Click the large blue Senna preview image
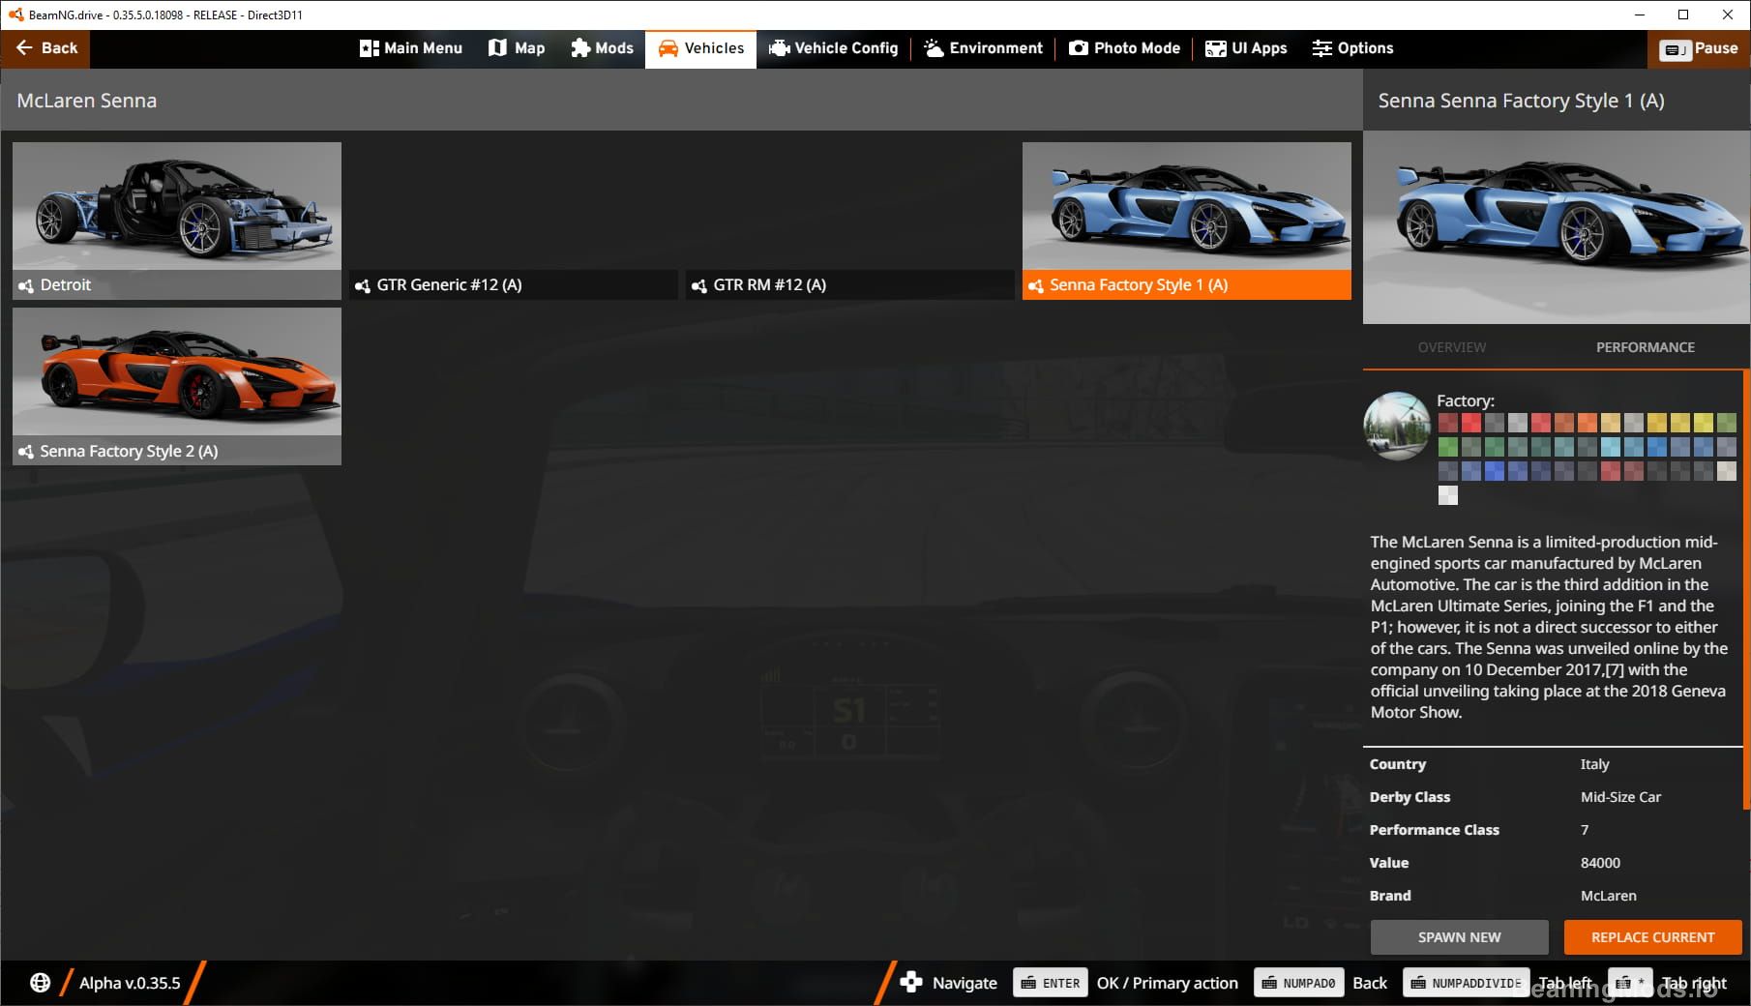The width and height of the screenshot is (1751, 1006). (x=1557, y=227)
